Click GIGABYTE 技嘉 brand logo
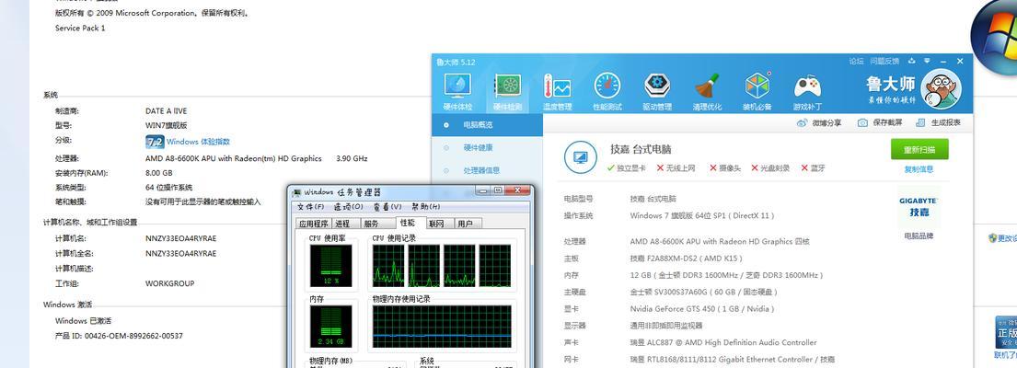The width and height of the screenshot is (1017, 368). (x=919, y=207)
